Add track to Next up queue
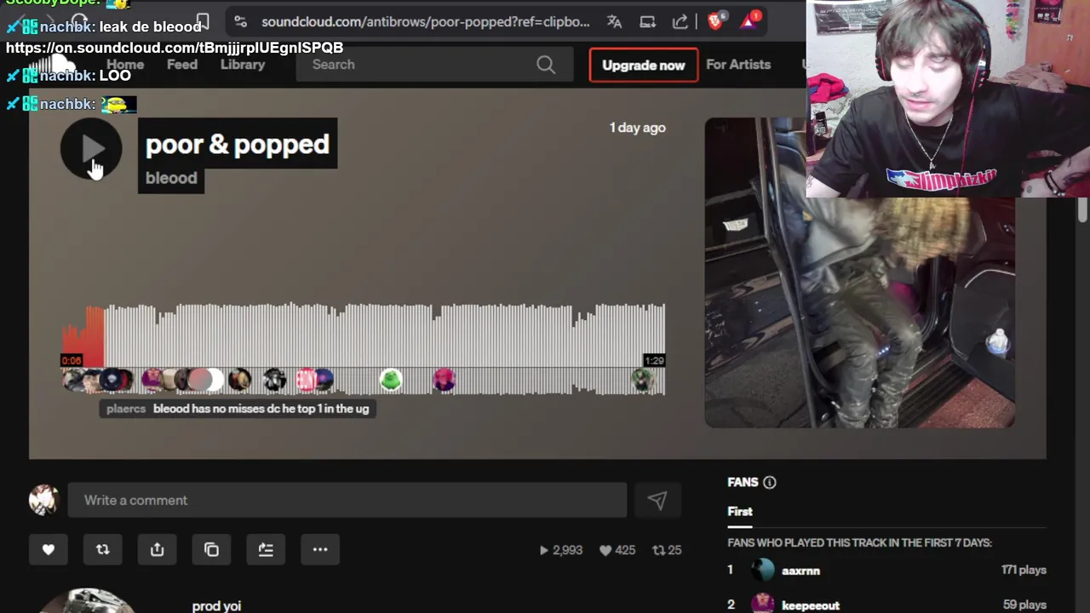Image resolution: width=1090 pixels, height=613 pixels. pos(266,550)
